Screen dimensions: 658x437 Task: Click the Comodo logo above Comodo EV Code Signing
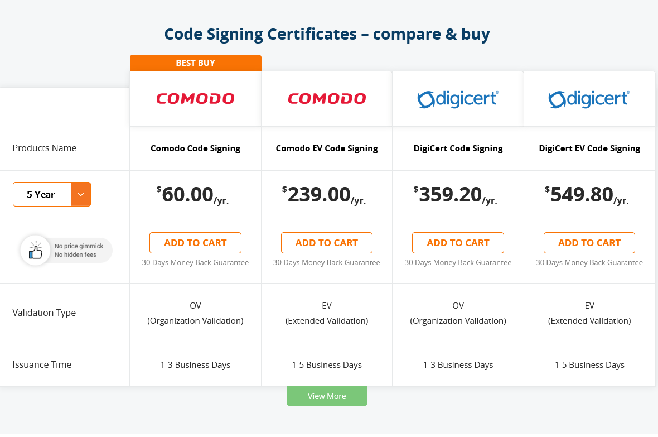(327, 99)
